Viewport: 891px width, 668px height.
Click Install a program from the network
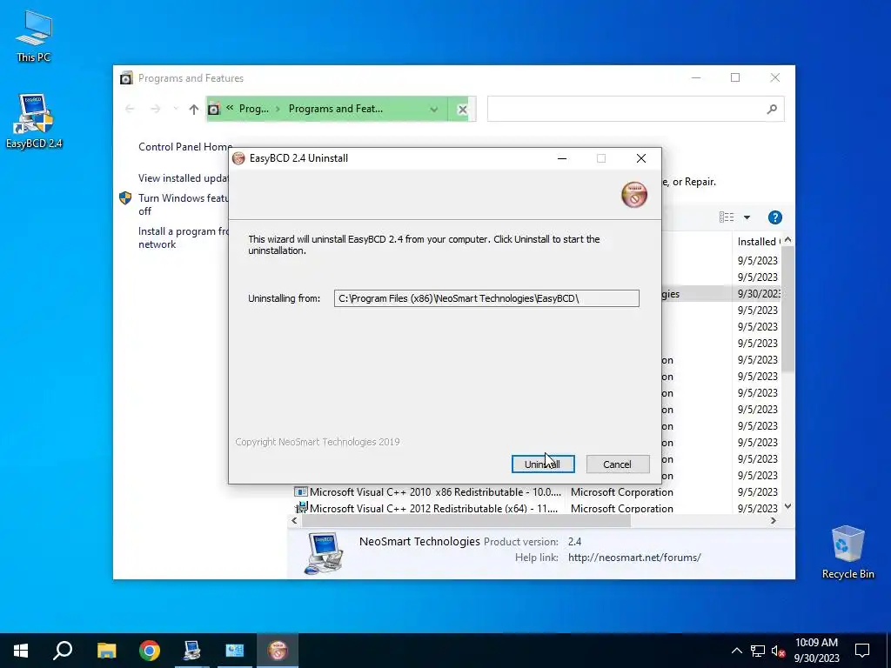183,237
